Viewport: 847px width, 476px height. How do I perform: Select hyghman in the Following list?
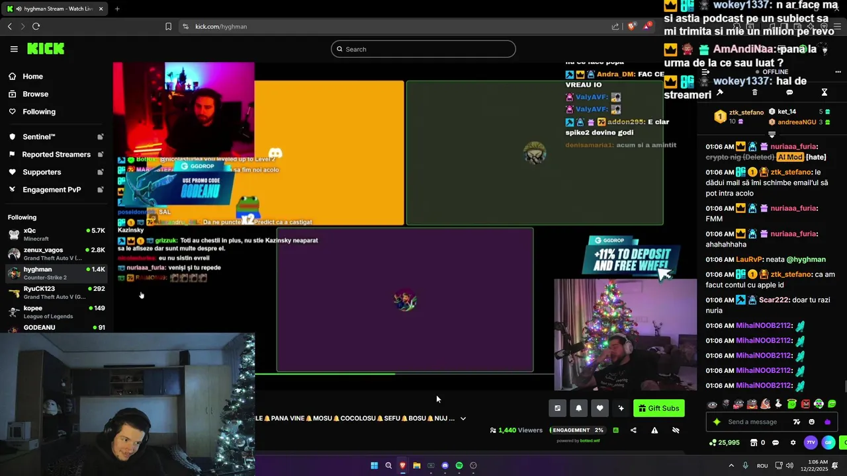(56, 273)
